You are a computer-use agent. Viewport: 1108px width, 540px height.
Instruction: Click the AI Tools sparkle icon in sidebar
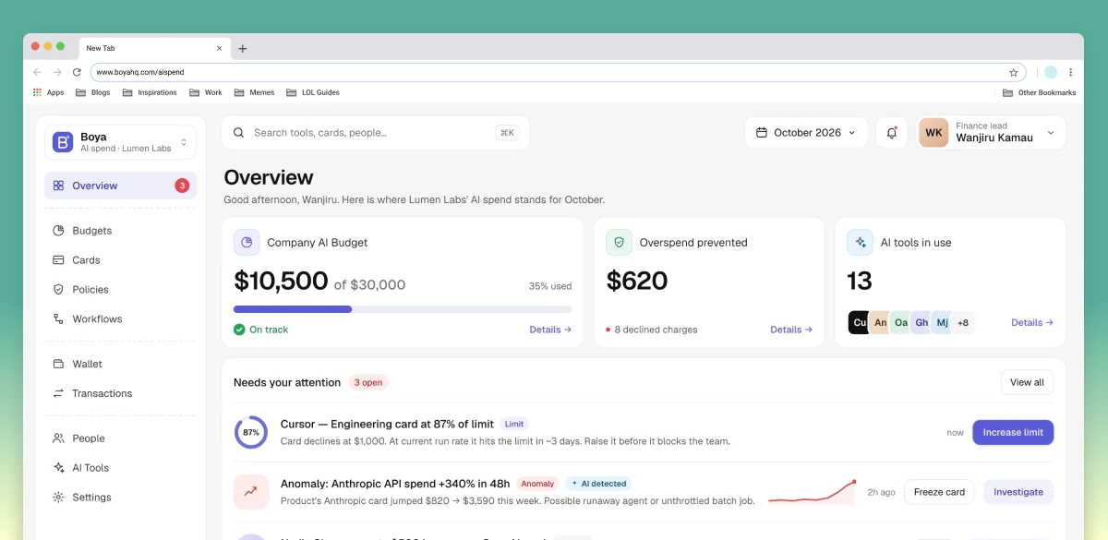[58, 468]
